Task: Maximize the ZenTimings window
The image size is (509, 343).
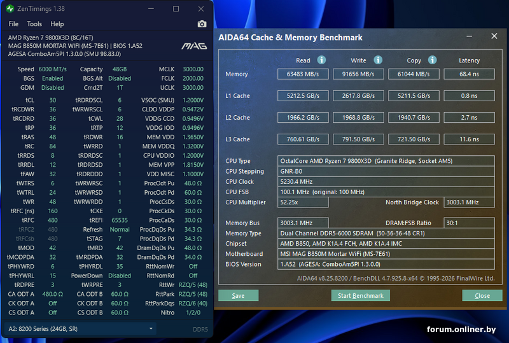Action: (x=176, y=9)
